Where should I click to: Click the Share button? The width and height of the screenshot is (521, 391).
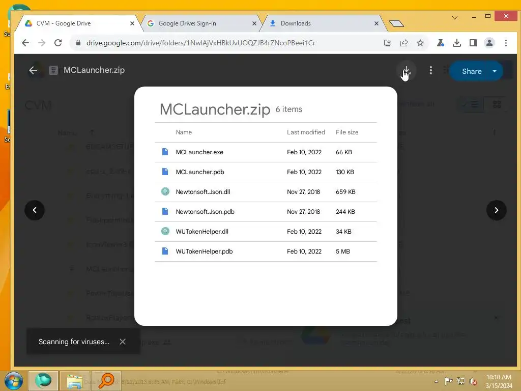472,71
